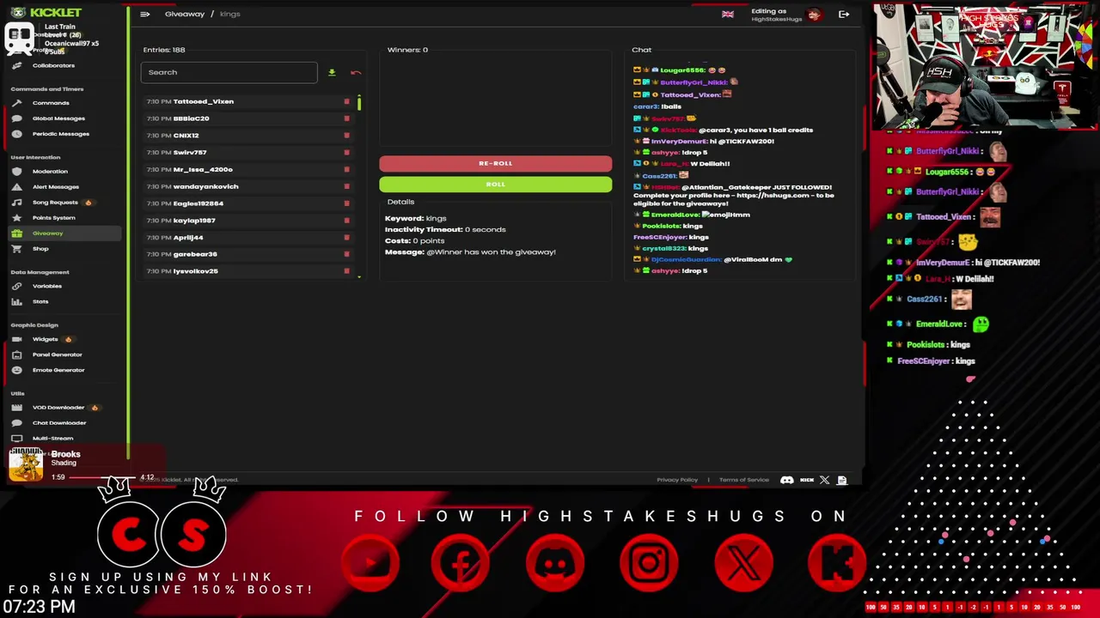Viewport: 1100px width, 618px height.
Task: Seek the Brooks Shading song progress bar
Action: tap(101, 477)
